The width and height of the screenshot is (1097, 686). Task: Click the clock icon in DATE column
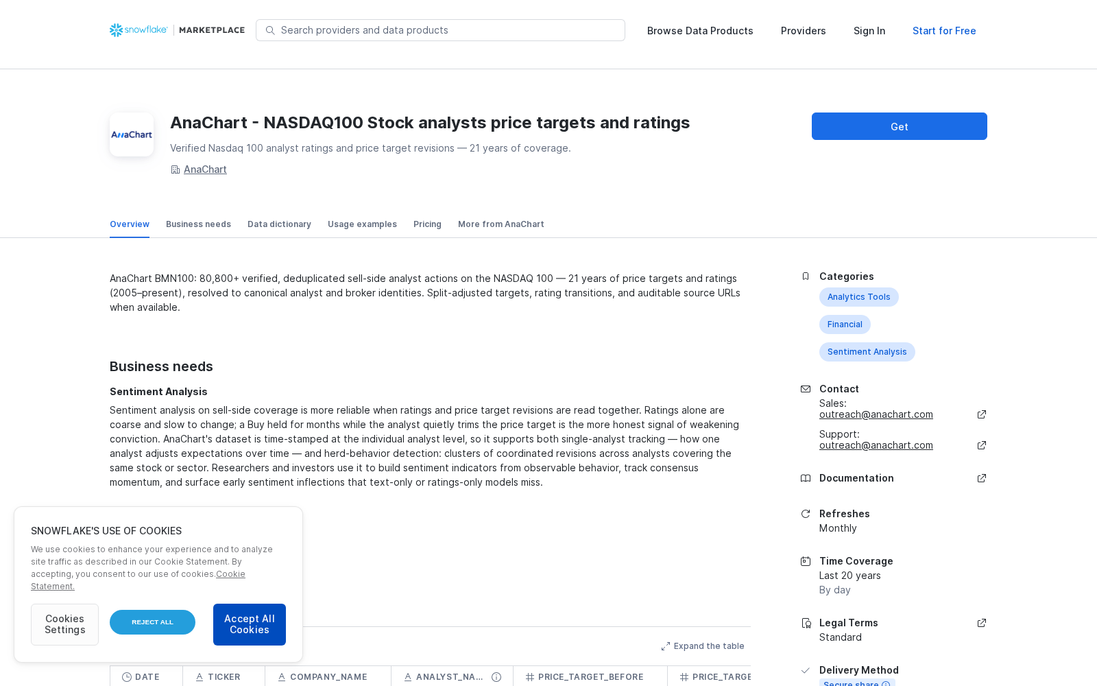[127, 677]
